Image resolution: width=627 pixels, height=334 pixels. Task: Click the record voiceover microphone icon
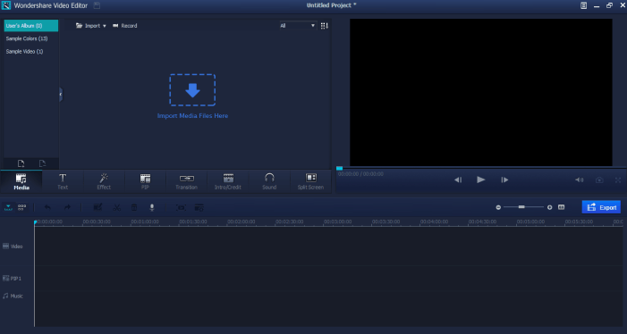pos(152,207)
